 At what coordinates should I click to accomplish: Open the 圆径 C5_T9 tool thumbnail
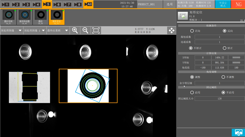[41, 17]
